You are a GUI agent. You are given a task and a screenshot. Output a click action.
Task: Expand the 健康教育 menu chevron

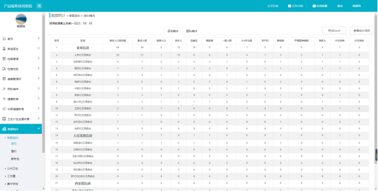[x=39, y=99]
